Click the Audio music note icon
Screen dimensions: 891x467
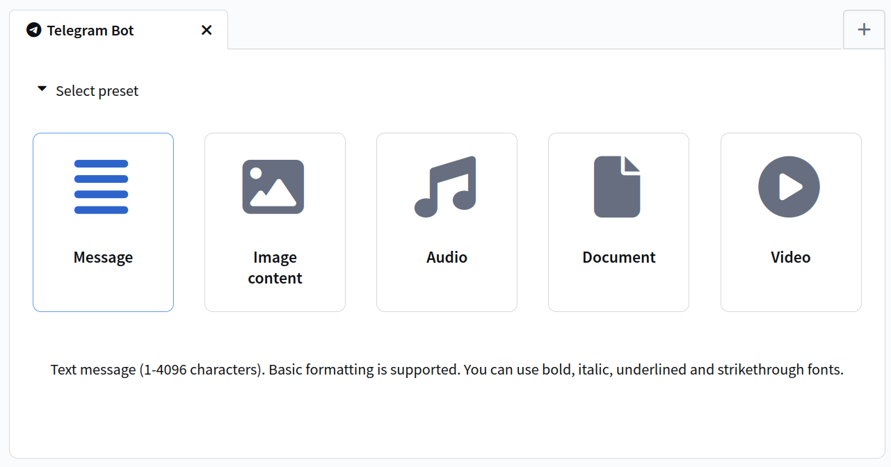pos(446,186)
